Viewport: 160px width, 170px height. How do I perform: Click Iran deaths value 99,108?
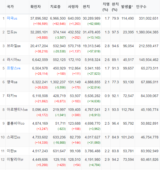75,151
